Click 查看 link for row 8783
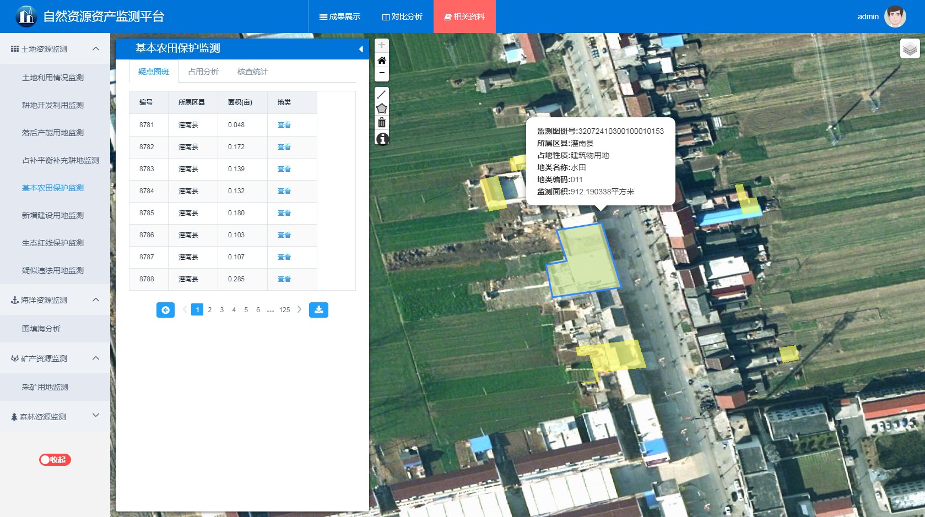 [x=284, y=169]
